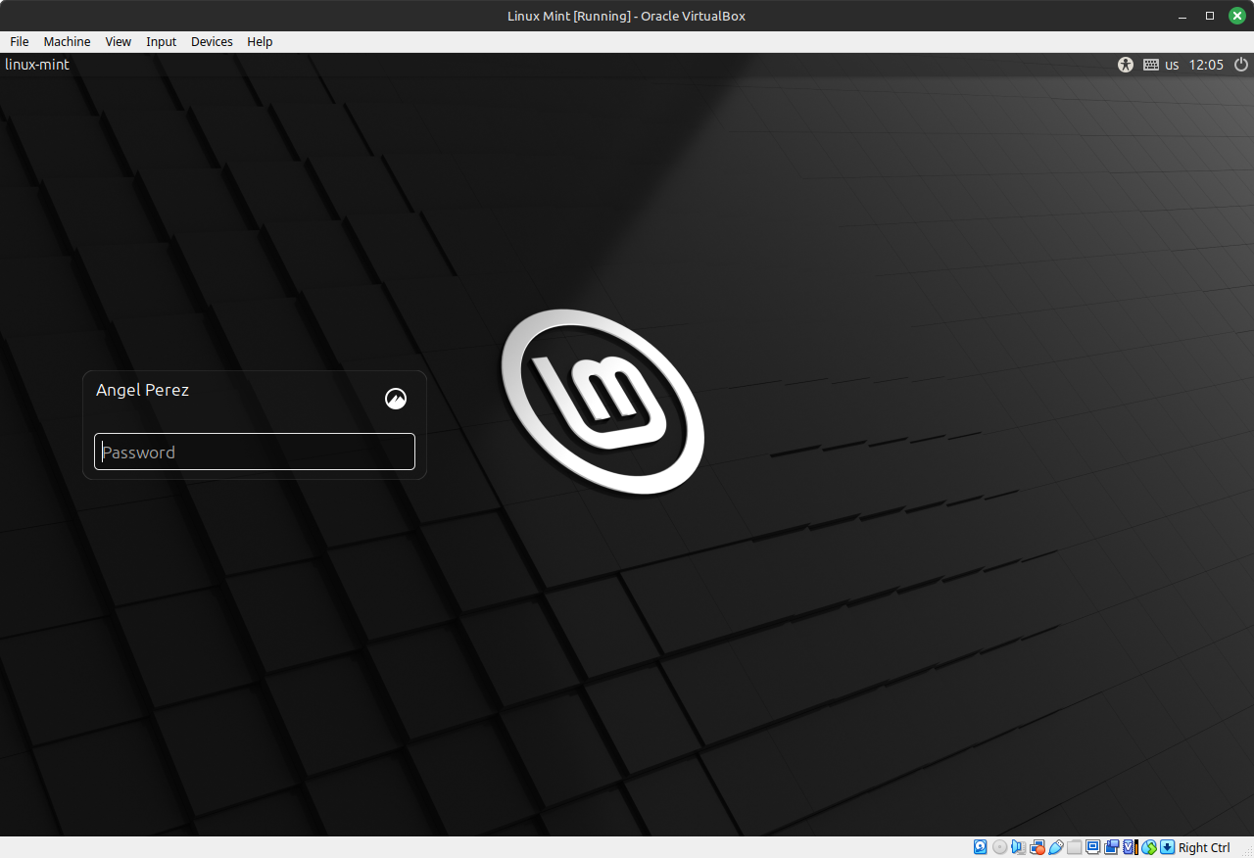
Task: Open the Devices menu
Action: click(x=212, y=42)
